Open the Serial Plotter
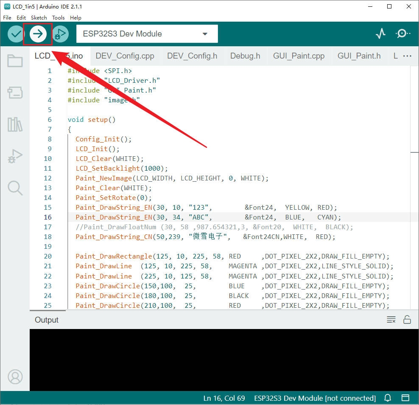Screen dimensions: 419x405 point(380,34)
